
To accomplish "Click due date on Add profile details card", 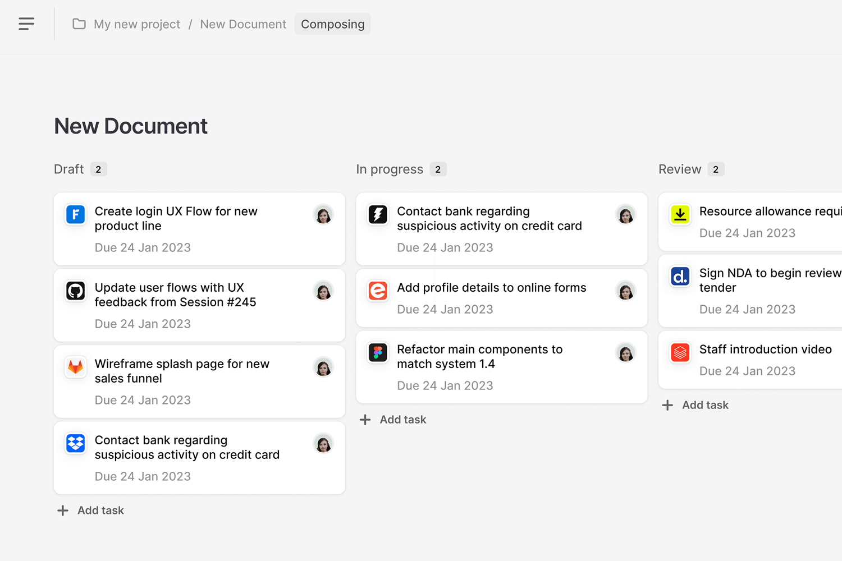I will tap(445, 309).
